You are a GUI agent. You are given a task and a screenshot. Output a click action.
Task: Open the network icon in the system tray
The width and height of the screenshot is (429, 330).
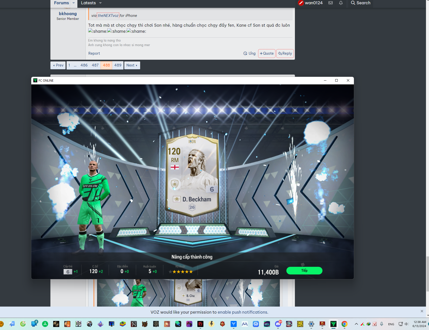tap(401, 324)
